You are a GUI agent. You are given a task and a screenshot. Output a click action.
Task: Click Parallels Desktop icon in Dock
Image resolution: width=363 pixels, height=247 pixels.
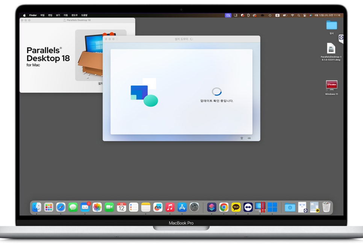click(x=260, y=207)
